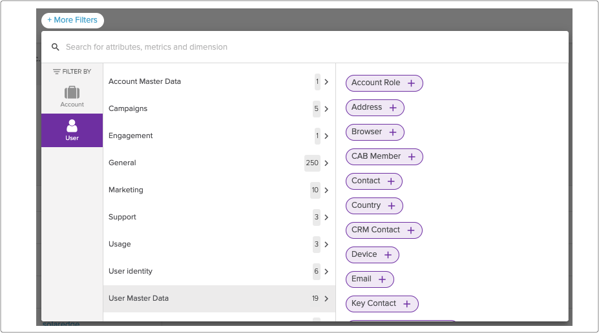Expand the Campaigns category chevron
599x333 pixels.
click(x=326, y=108)
